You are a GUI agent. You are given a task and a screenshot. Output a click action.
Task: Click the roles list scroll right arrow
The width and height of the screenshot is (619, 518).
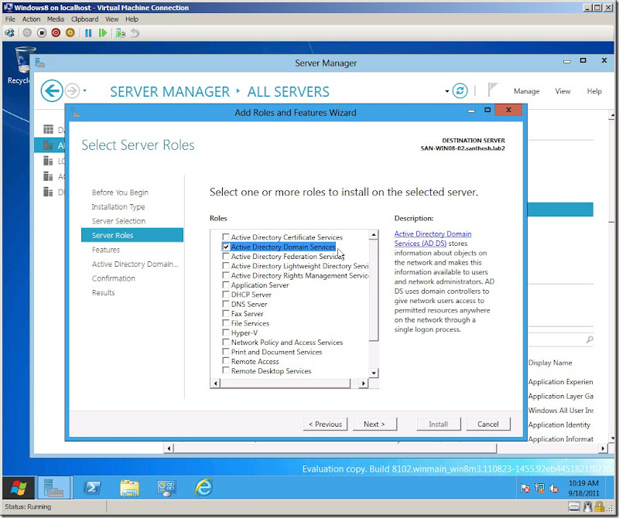click(x=363, y=383)
